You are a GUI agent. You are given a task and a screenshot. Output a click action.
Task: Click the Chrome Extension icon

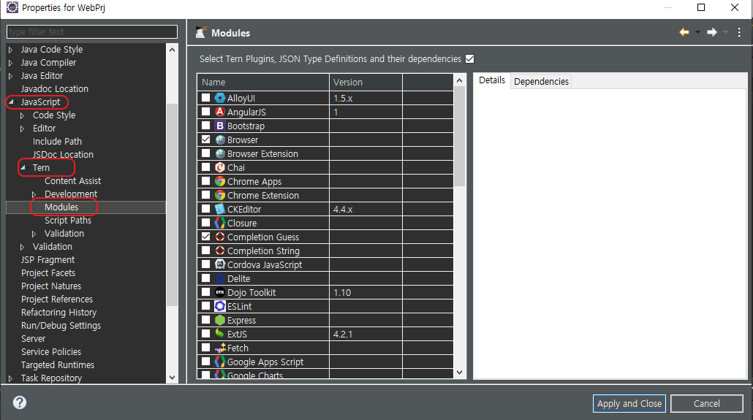coord(220,195)
